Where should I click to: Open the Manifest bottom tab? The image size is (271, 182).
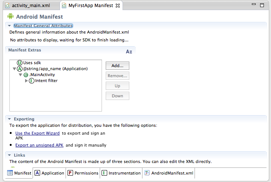(x=19, y=173)
